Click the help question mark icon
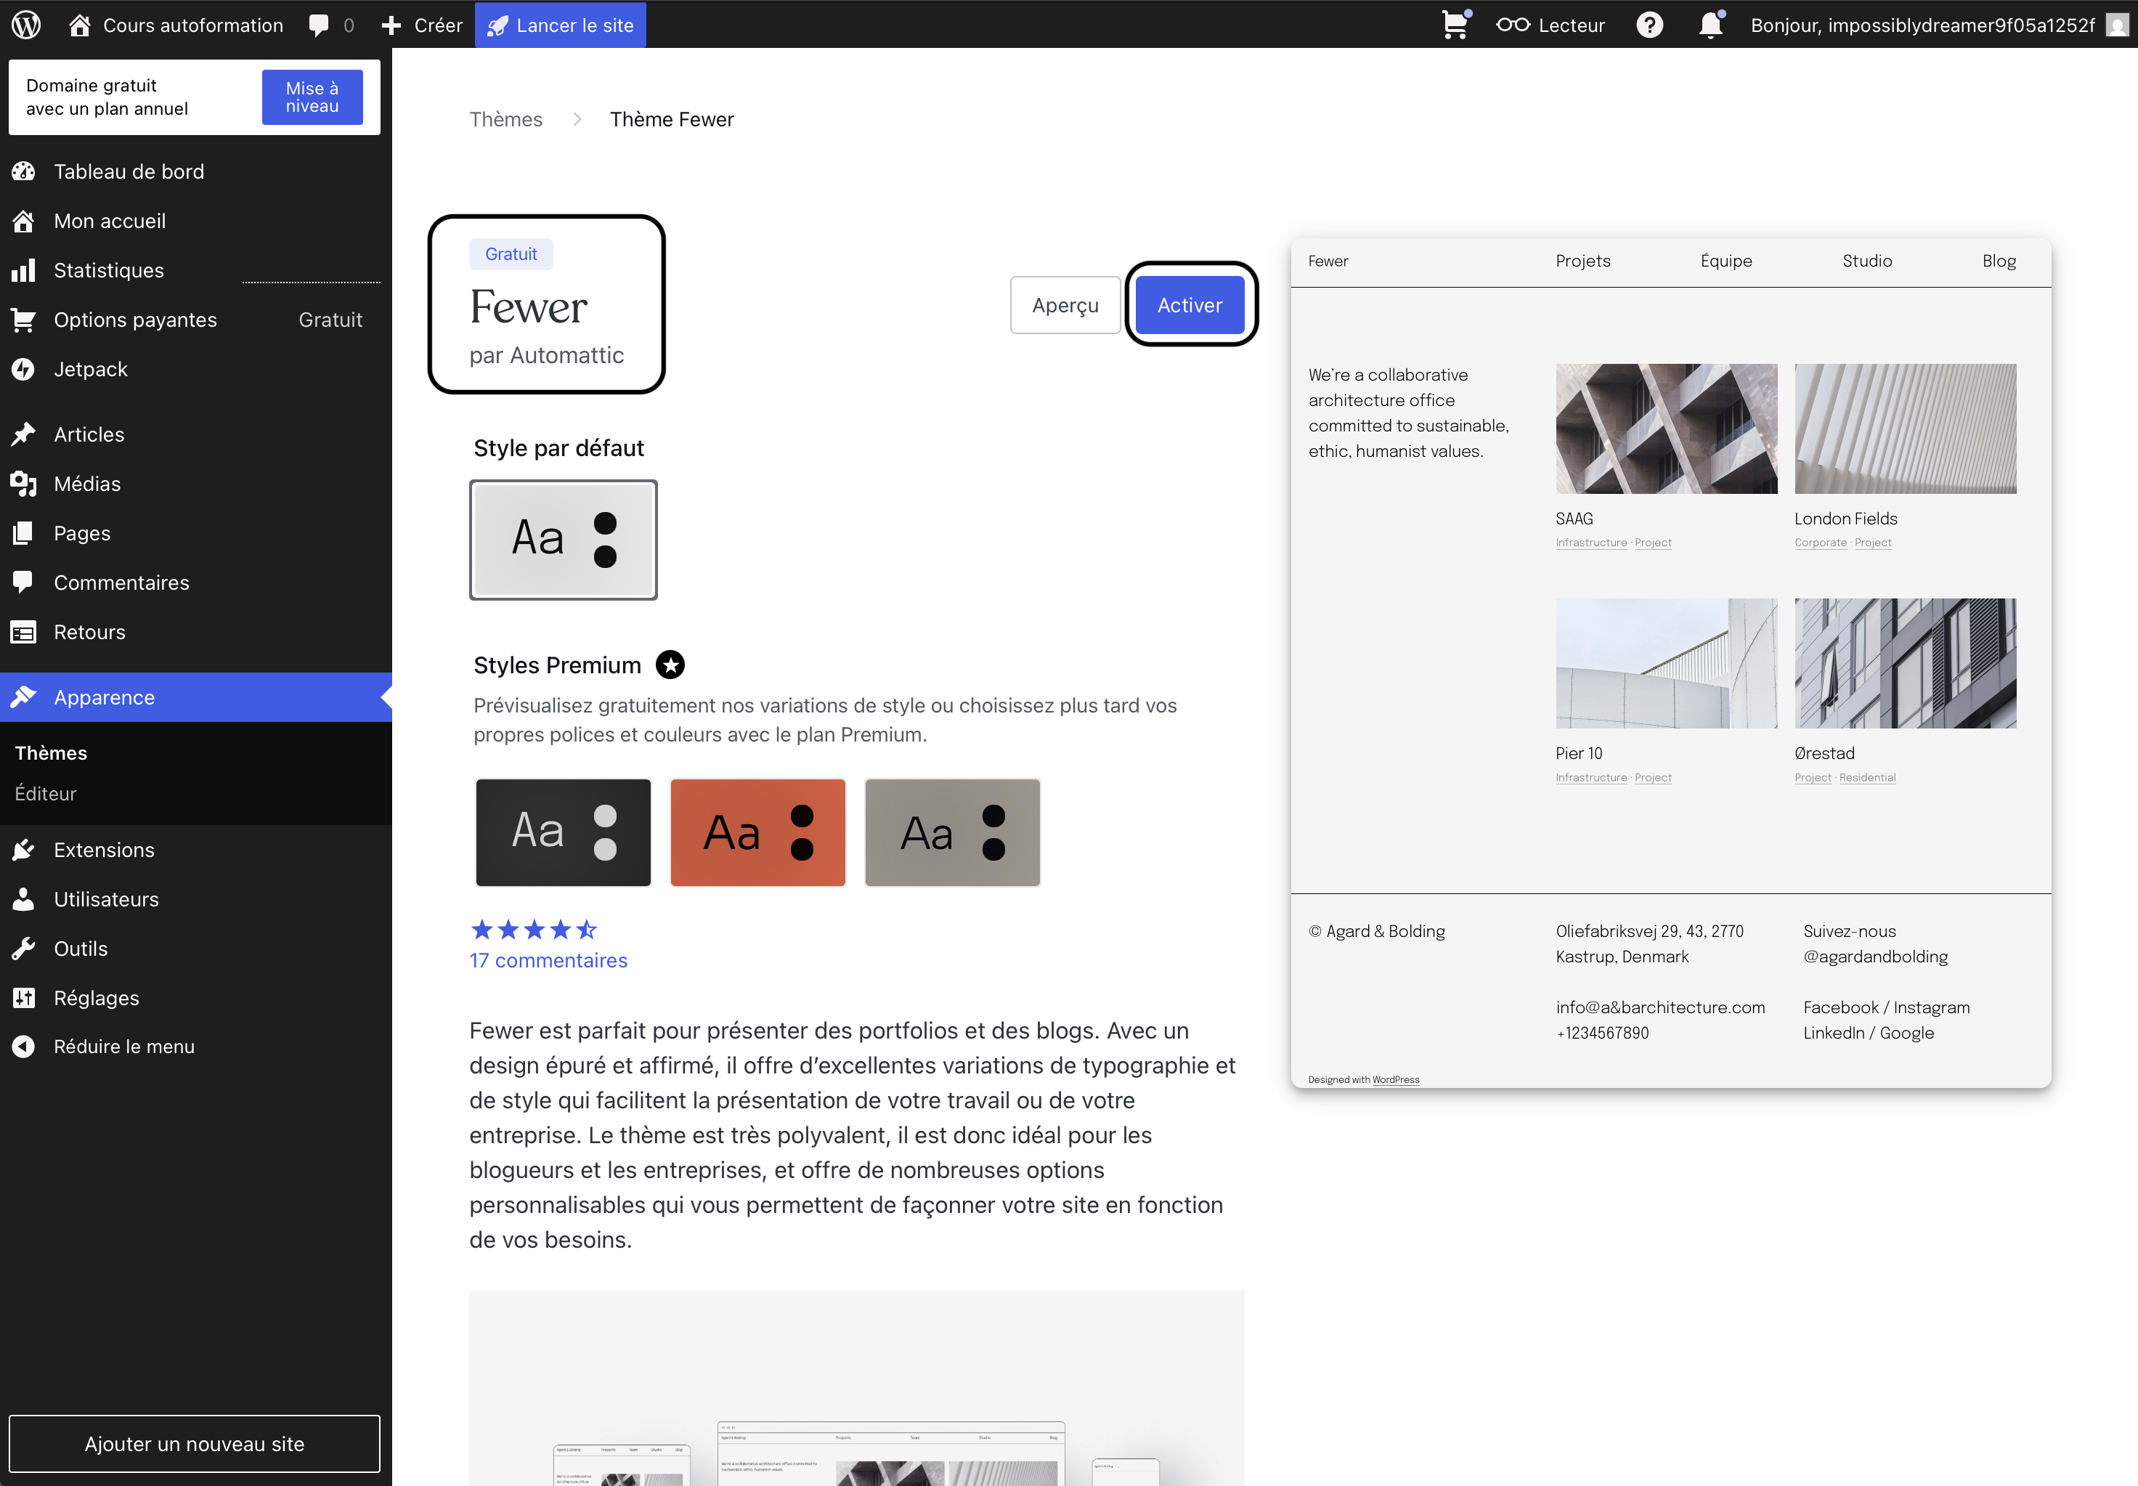Image resolution: width=2138 pixels, height=1486 pixels. tap(1649, 24)
